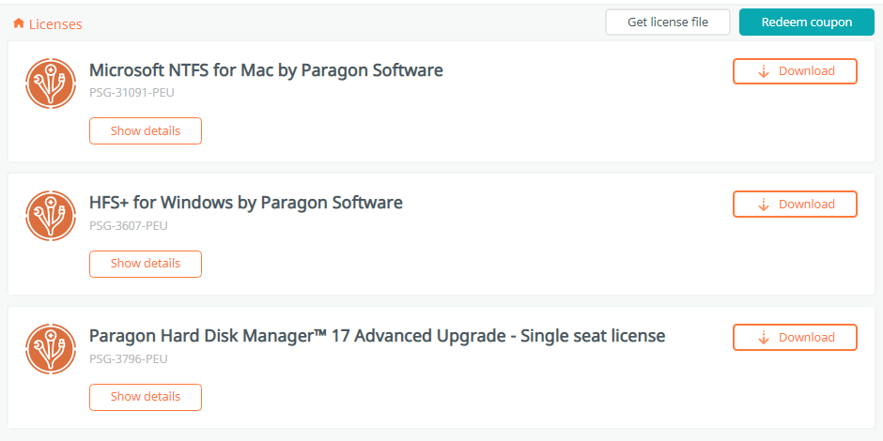Click the HFS+ for Windows product icon
This screenshot has height=441, width=883.
pos(51,216)
